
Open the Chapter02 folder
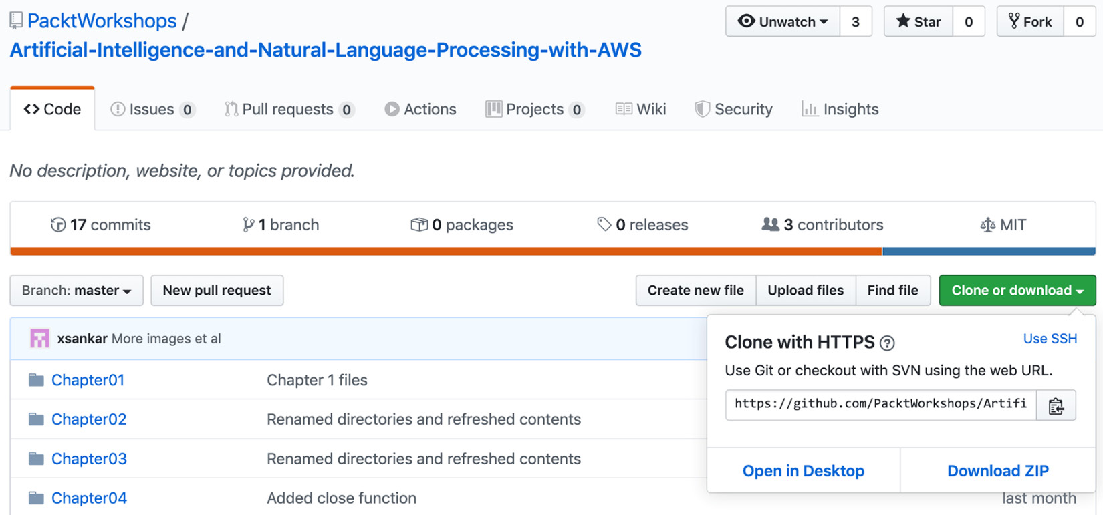[89, 419]
